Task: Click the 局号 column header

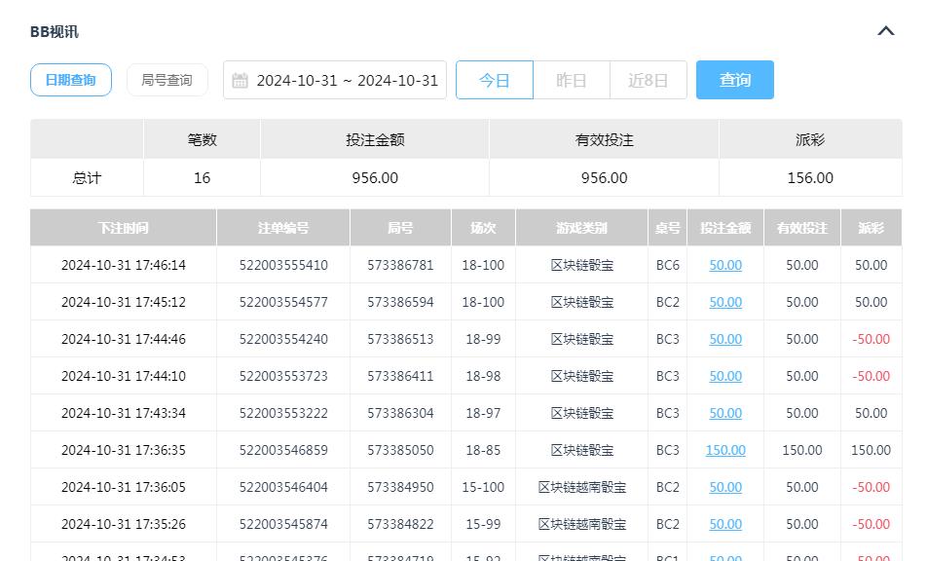Action: coord(399,227)
